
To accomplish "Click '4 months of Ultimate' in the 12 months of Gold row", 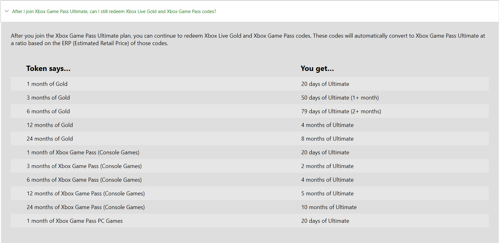I will click(x=327, y=125).
